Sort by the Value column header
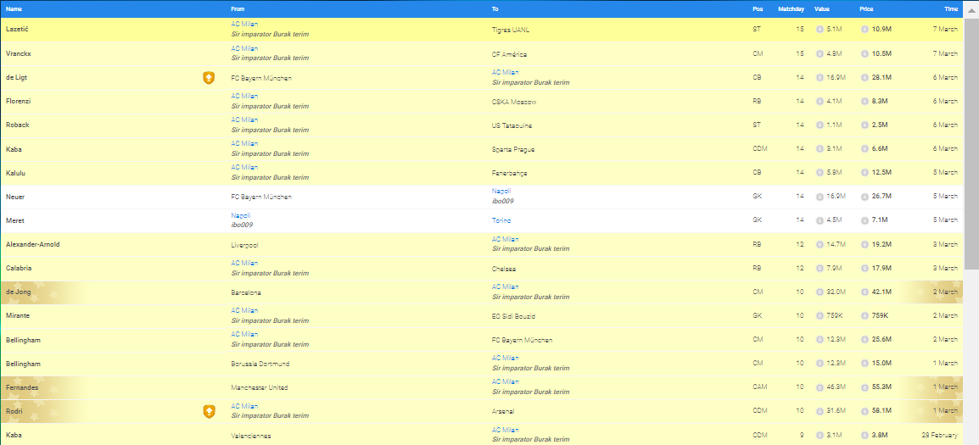The width and height of the screenshot is (979, 445). tap(822, 8)
